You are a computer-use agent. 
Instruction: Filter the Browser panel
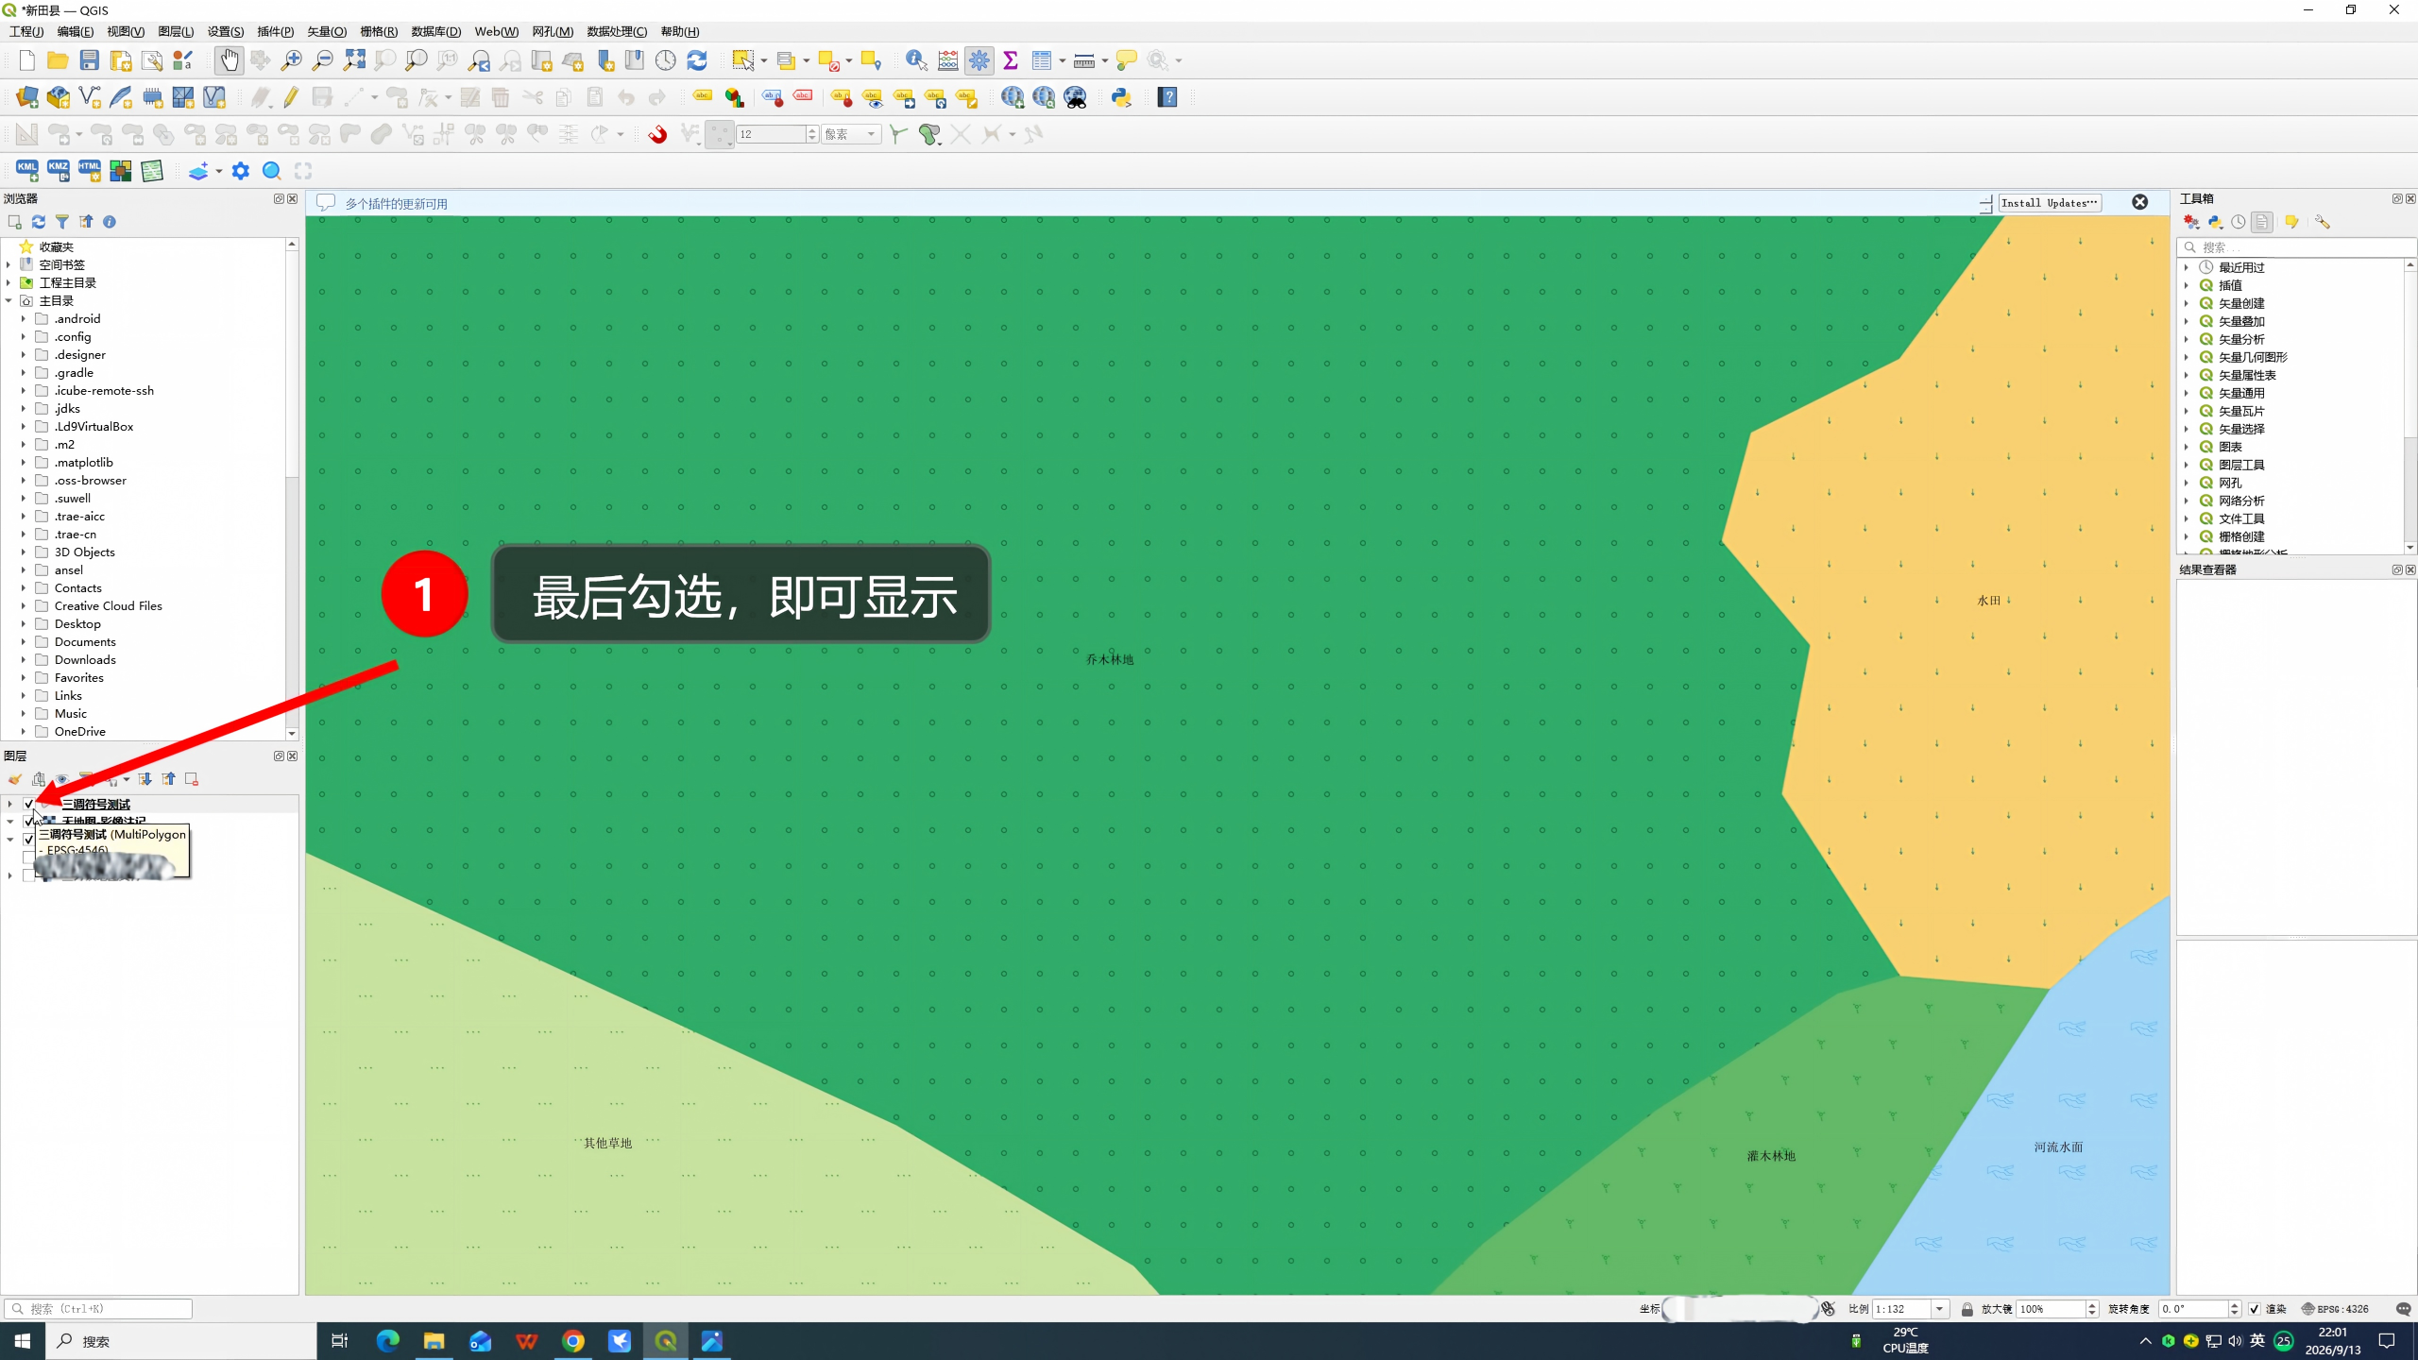(62, 222)
